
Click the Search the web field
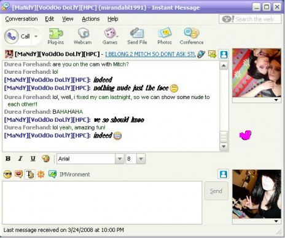pos(250,19)
